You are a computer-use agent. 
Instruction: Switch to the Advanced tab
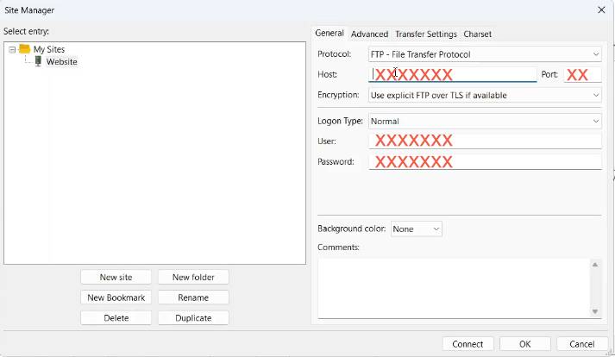(369, 34)
